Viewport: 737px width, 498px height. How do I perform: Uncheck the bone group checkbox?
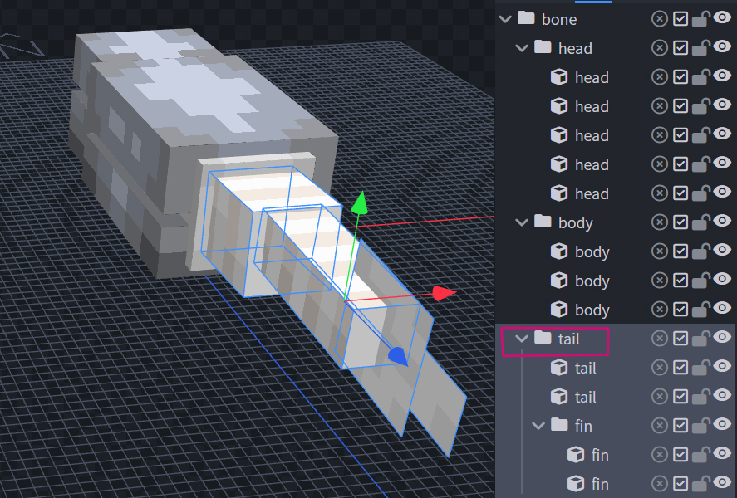[680, 19]
